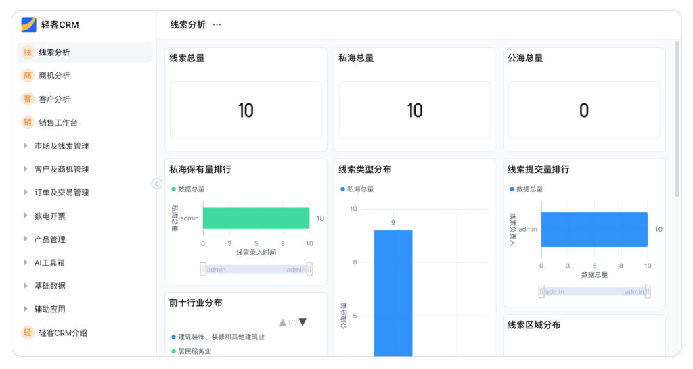Click the 线 icon for 线索分析
Viewport: 693px width, 369px height.
[x=28, y=52]
